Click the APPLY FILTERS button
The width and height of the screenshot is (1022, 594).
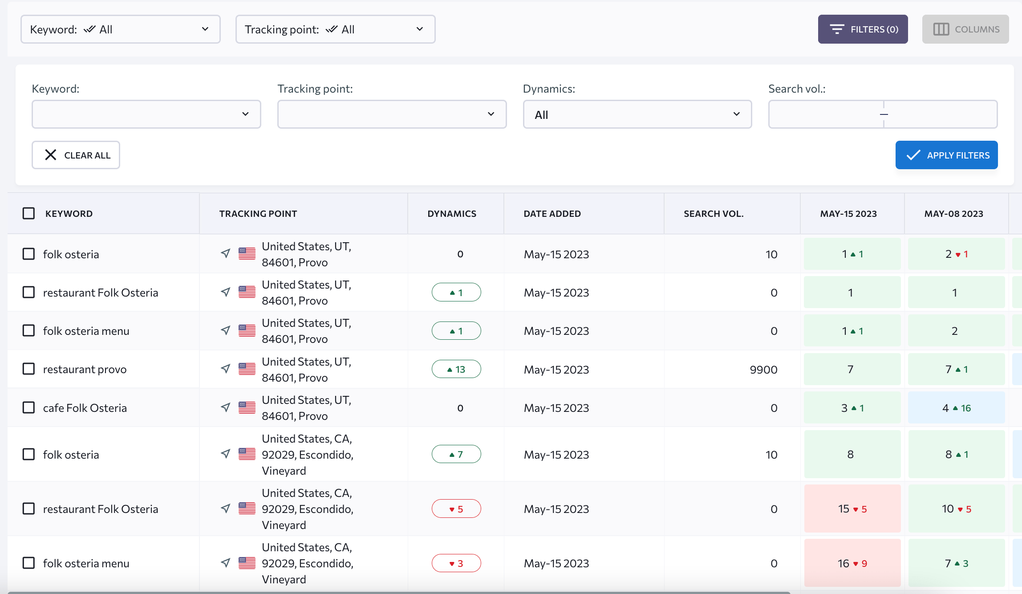click(x=948, y=155)
